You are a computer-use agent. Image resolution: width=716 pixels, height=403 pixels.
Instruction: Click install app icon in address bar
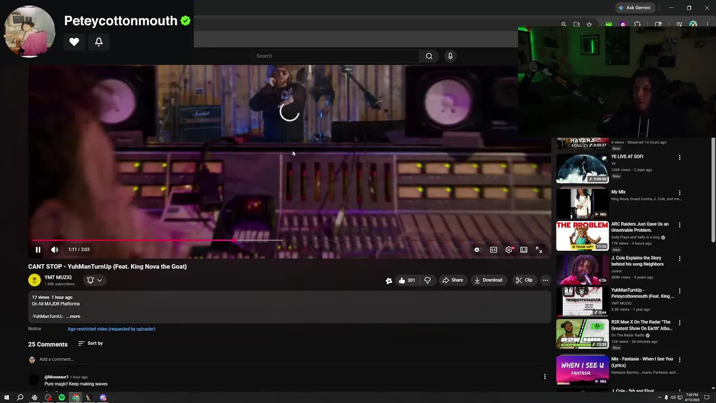pyautogui.click(x=576, y=24)
